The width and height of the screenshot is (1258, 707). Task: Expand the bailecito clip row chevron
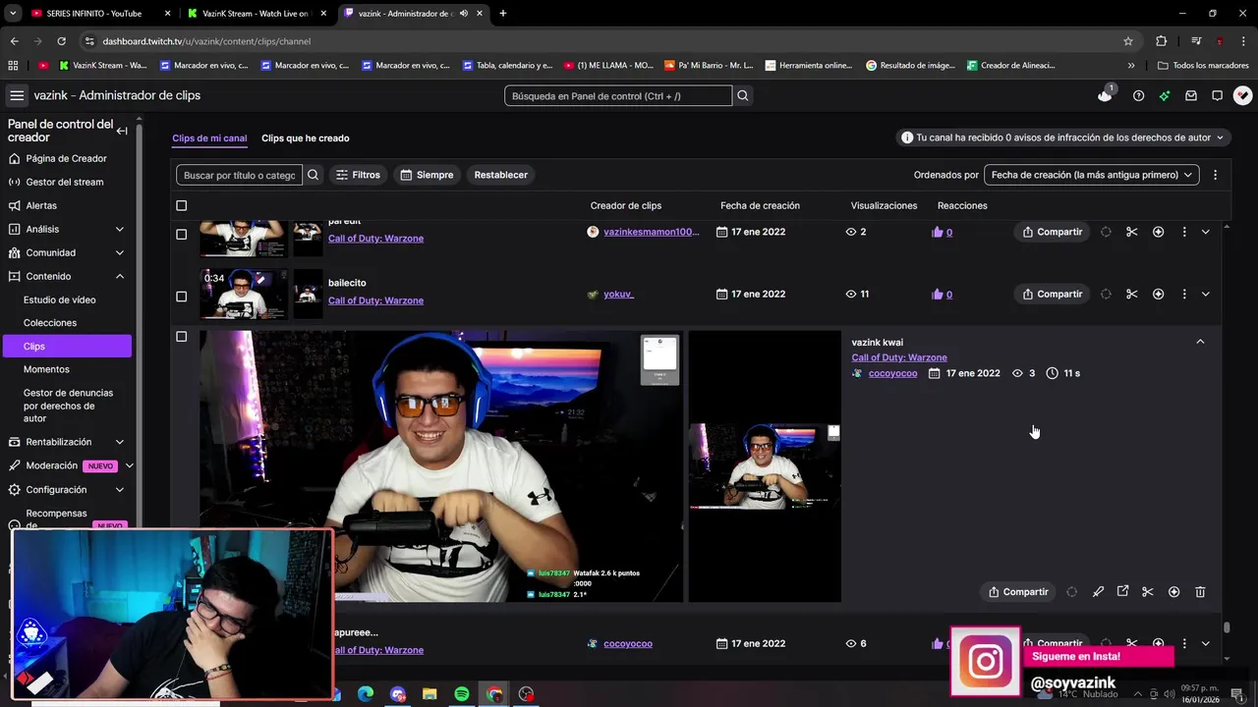click(1205, 294)
